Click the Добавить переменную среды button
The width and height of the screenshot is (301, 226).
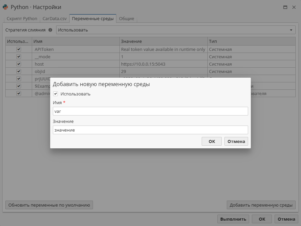coord(261,205)
